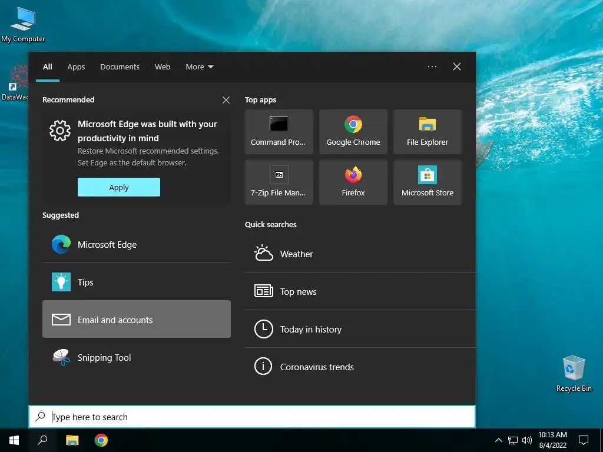Click the Windows Start button

[14, 440]
